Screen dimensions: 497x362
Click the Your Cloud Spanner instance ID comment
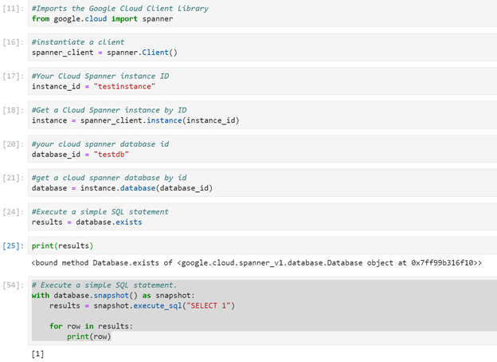tap(100, 76)
